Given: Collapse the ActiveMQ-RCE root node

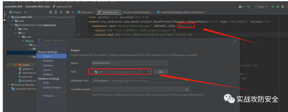Looking at the screenshot, I should tap(9, 17).
